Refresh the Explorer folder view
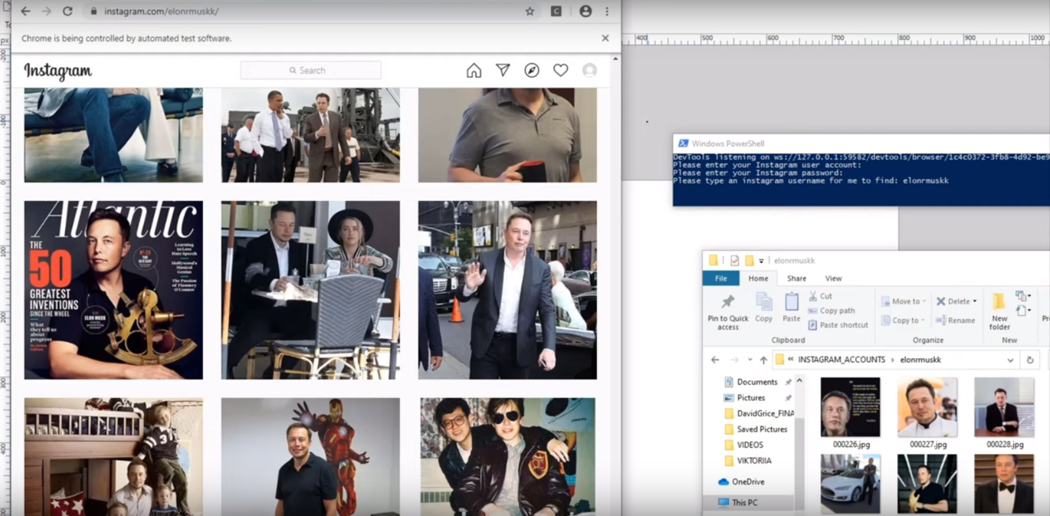1050x516 pixels. click(x=1030, y=360)
